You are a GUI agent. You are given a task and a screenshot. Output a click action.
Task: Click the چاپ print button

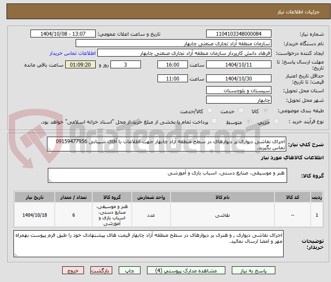(x=130, y=270)
